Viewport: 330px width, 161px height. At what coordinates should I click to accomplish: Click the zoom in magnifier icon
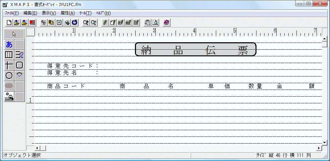(x=86, y=22)
